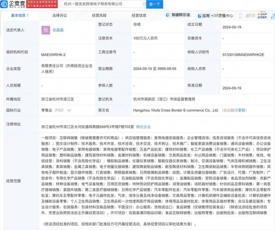The width and height of the screenshot is (275, 230).
Task: Open the 应用 apps grid icon
Action: coord(200,16)
